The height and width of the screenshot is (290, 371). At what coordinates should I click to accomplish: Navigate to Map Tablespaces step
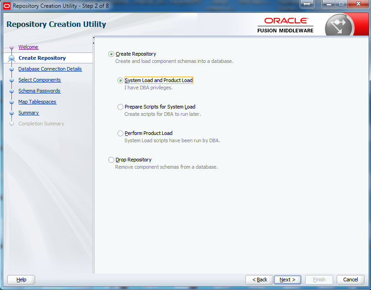(37, 102)
